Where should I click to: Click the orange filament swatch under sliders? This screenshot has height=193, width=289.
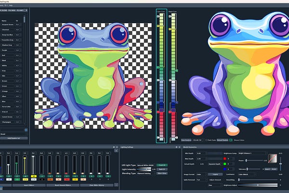(50, 179)
